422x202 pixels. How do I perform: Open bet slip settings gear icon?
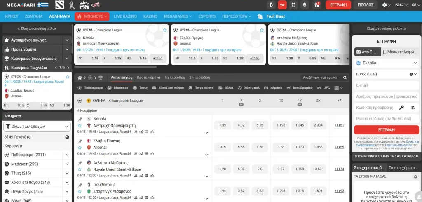[x=415, y=177]
